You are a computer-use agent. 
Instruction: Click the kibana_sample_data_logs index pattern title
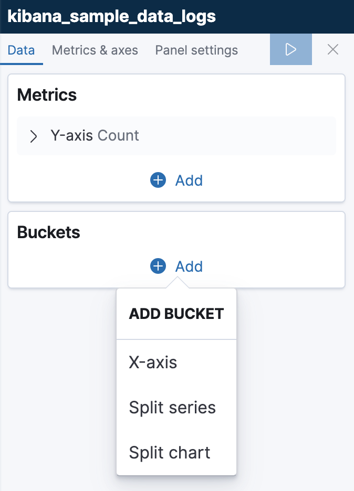pyautogui.click(x=111, y=16)
